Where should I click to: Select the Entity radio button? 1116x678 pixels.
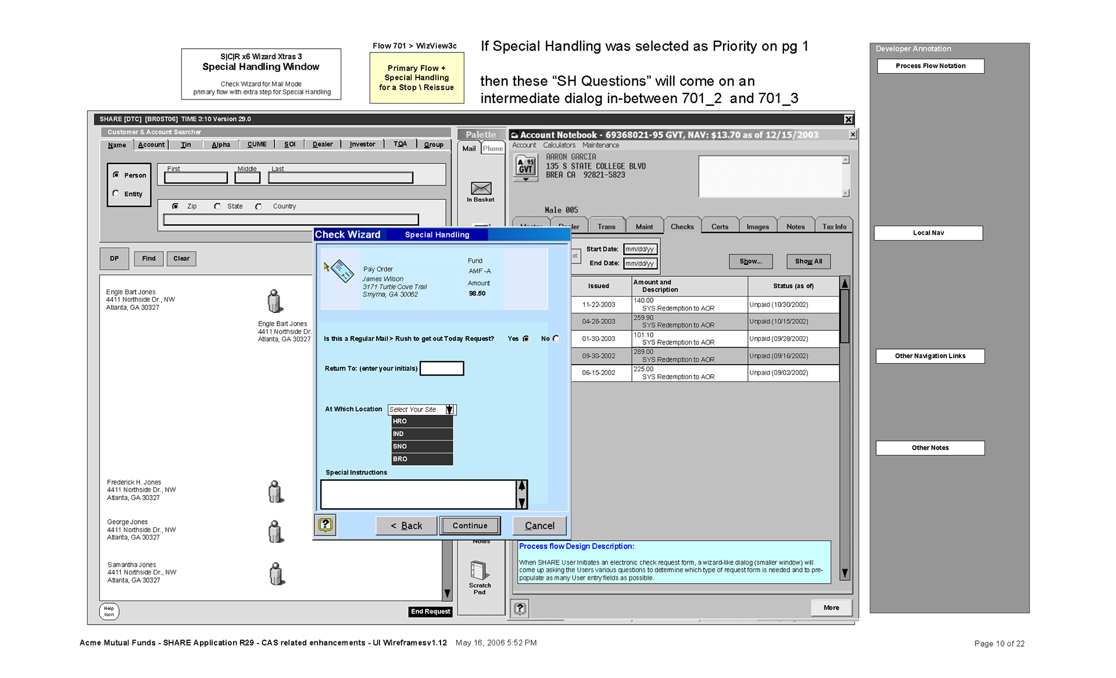coord(116,194)
